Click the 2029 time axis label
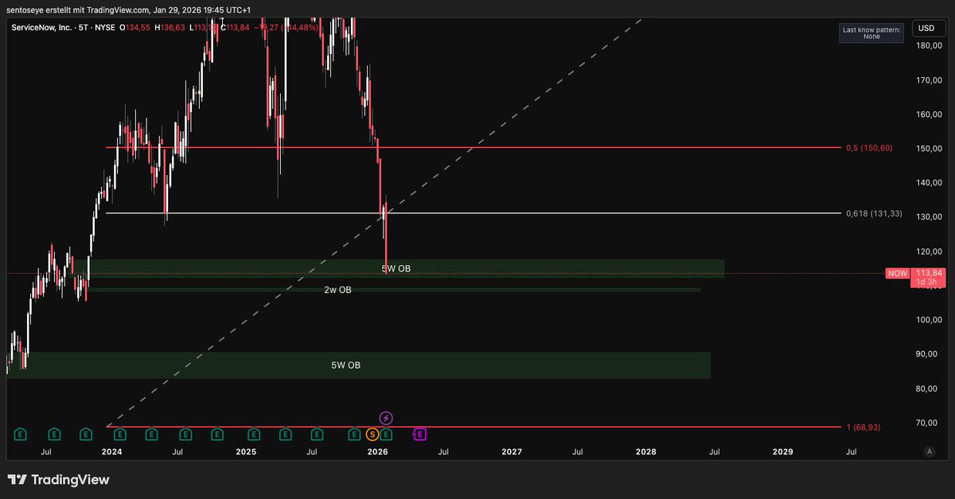The width and height of the screenshot is (955, 499). [x=783, y=452]
